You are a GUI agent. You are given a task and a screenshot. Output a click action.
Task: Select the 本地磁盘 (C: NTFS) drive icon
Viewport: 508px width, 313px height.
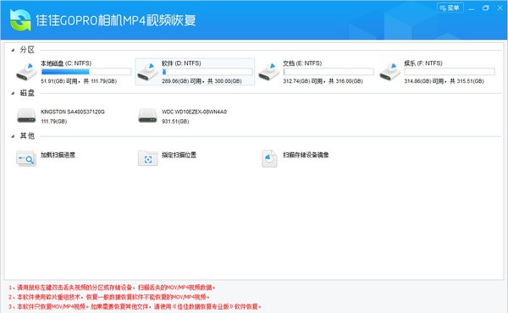pos(26,72)
